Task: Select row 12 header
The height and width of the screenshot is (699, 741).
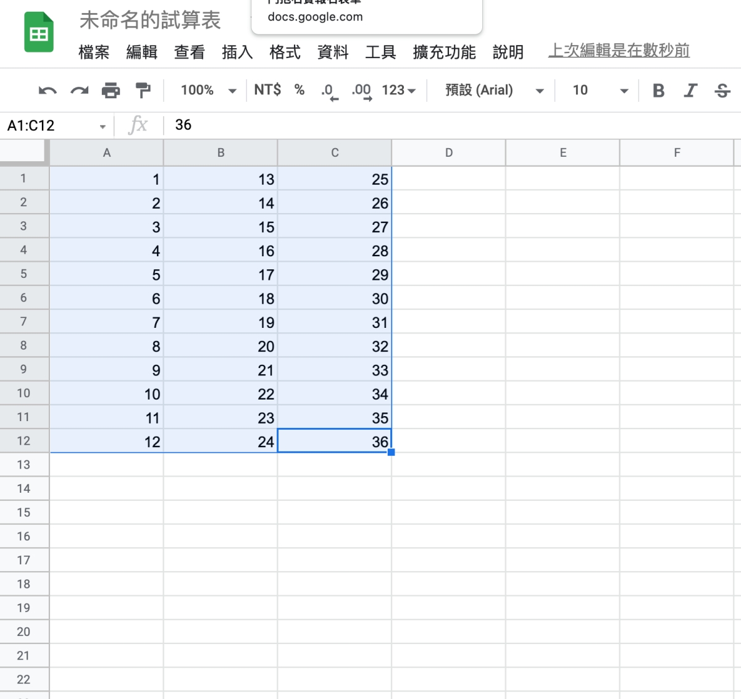Action: 24,441
